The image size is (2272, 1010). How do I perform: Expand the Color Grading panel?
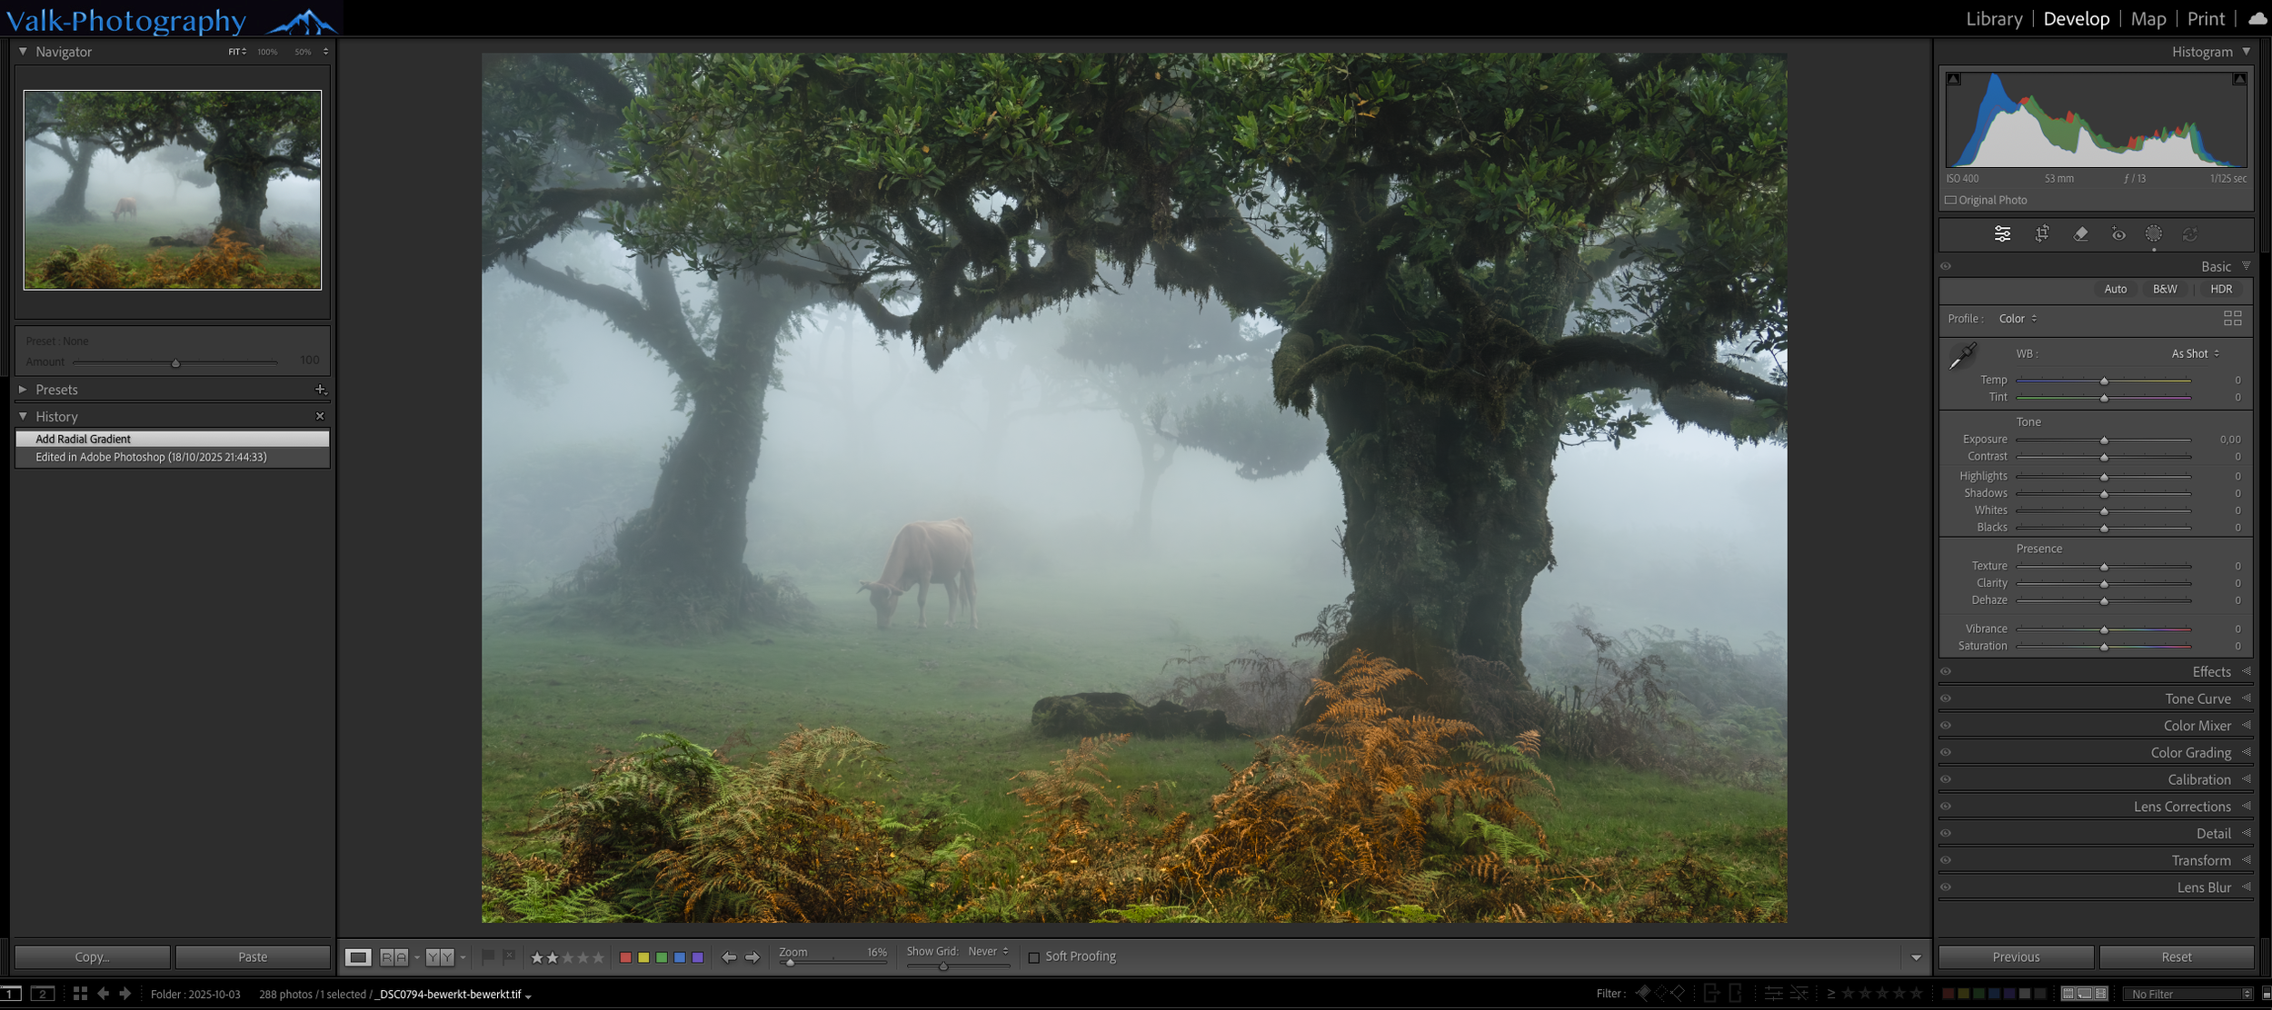pos(2190,752)
